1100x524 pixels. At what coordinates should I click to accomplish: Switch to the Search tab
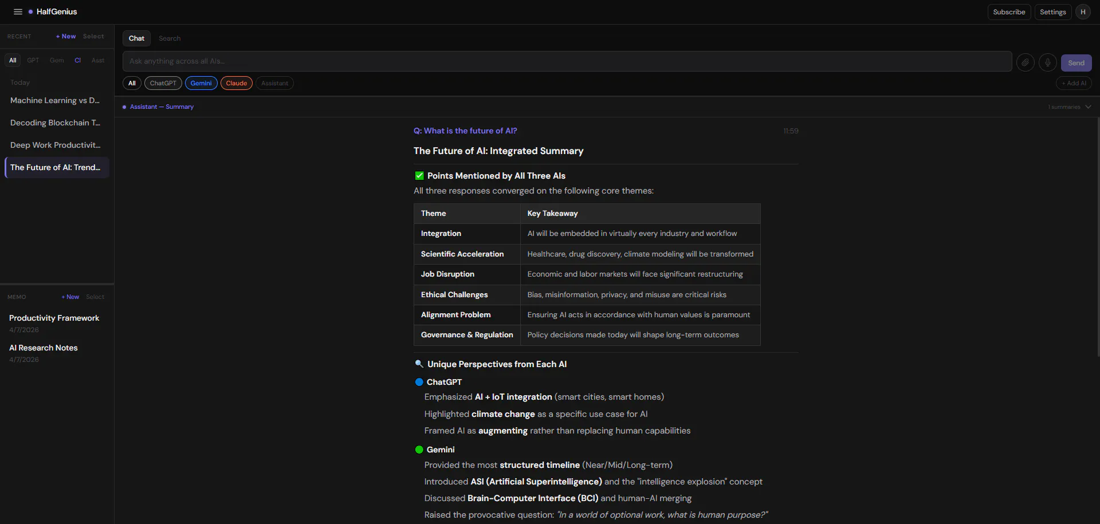click(170, 38)
